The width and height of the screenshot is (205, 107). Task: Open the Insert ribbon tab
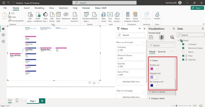point(27,8)
